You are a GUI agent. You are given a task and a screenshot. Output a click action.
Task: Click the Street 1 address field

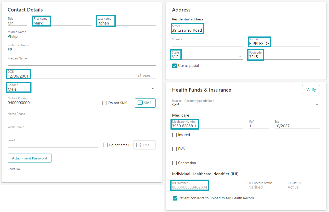[x=187, y=30]
